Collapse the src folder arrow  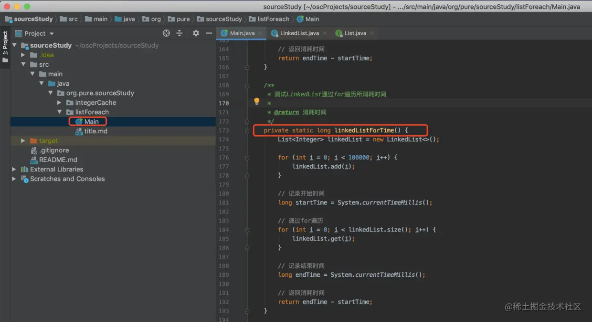(x=23, y=64)
